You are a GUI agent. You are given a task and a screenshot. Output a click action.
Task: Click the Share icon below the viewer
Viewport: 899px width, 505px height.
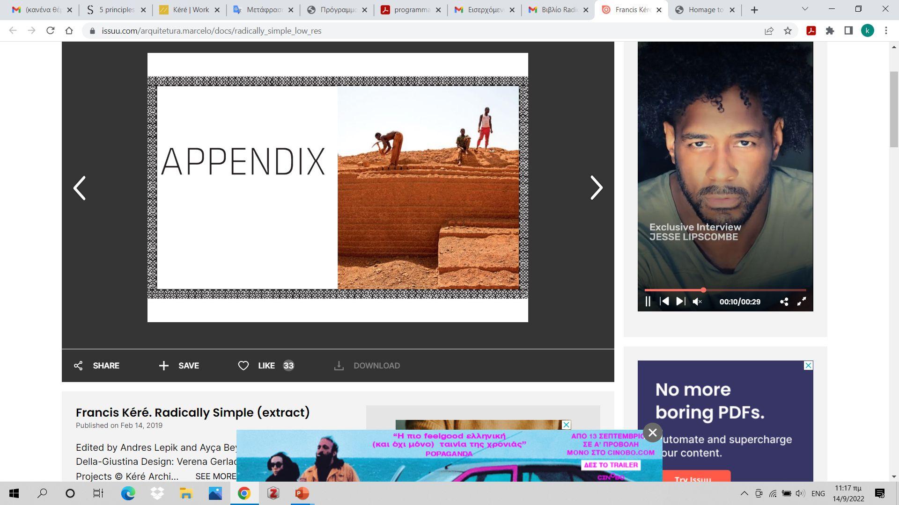(78, 366)
